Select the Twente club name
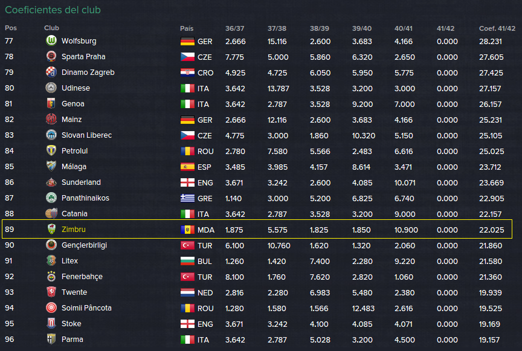522x351 pixels. [74, 292]
